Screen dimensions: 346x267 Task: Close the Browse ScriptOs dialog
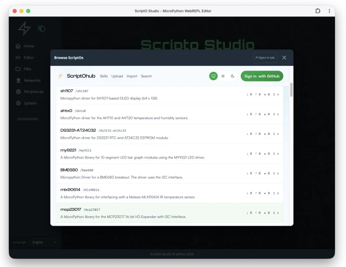coord(284,58)
